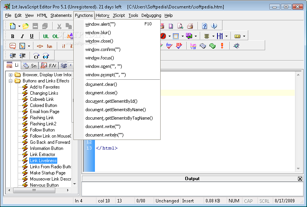Pick window.confirm("") from the menu

click(x=117, y=49)
